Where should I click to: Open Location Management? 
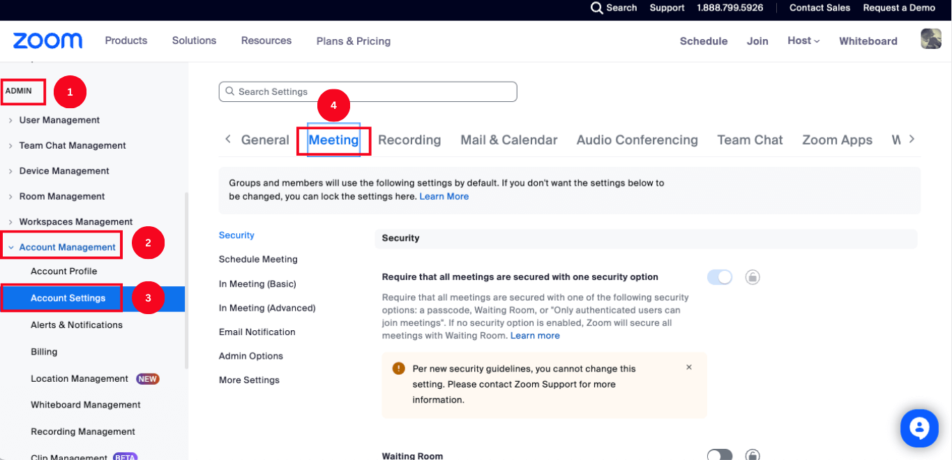pos(80,378)
